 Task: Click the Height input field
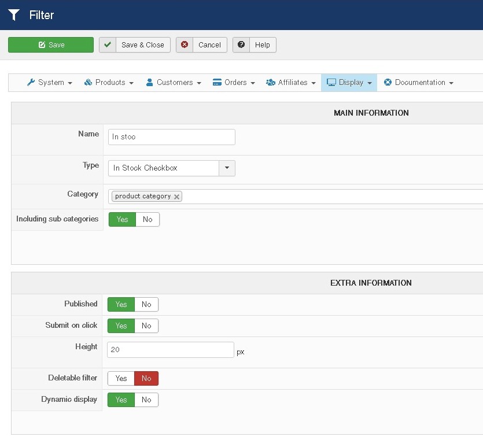(x=171, y=350)
